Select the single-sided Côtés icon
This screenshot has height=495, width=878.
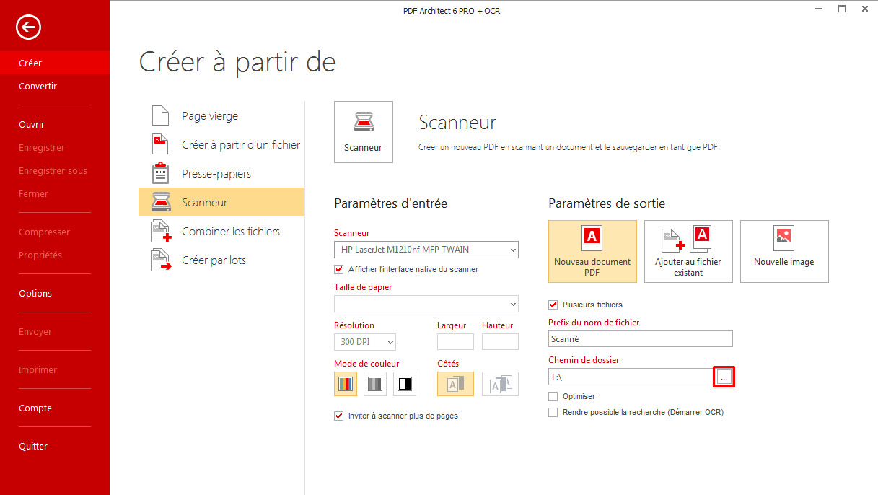click(x=455, y=385)
